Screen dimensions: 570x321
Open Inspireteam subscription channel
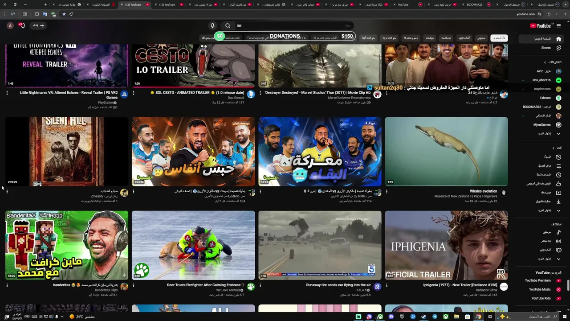pyautogui.click(x=542, y=89)
